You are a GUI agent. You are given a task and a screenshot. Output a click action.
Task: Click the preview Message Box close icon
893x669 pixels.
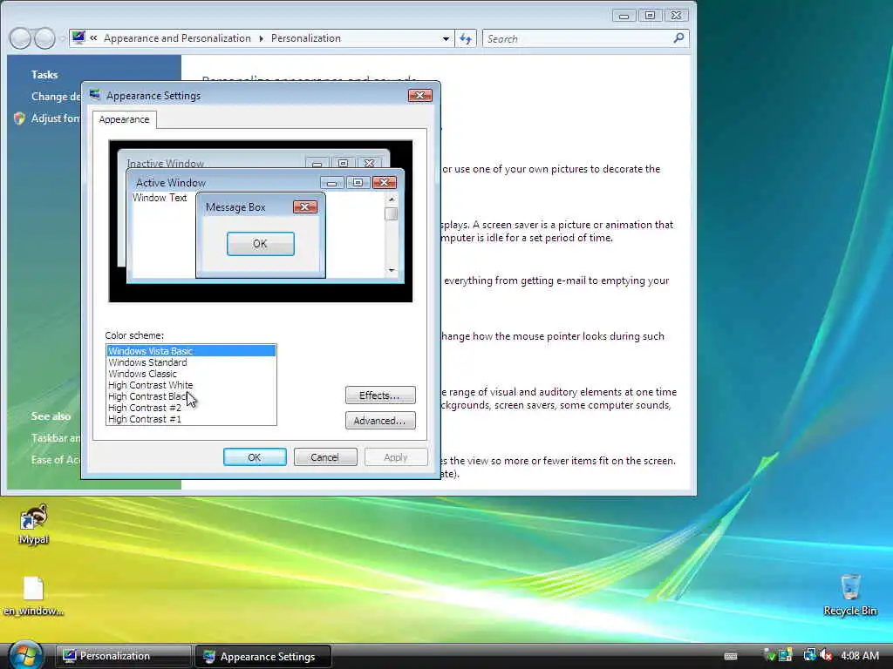pyautogui.click(x=304, y=207)
